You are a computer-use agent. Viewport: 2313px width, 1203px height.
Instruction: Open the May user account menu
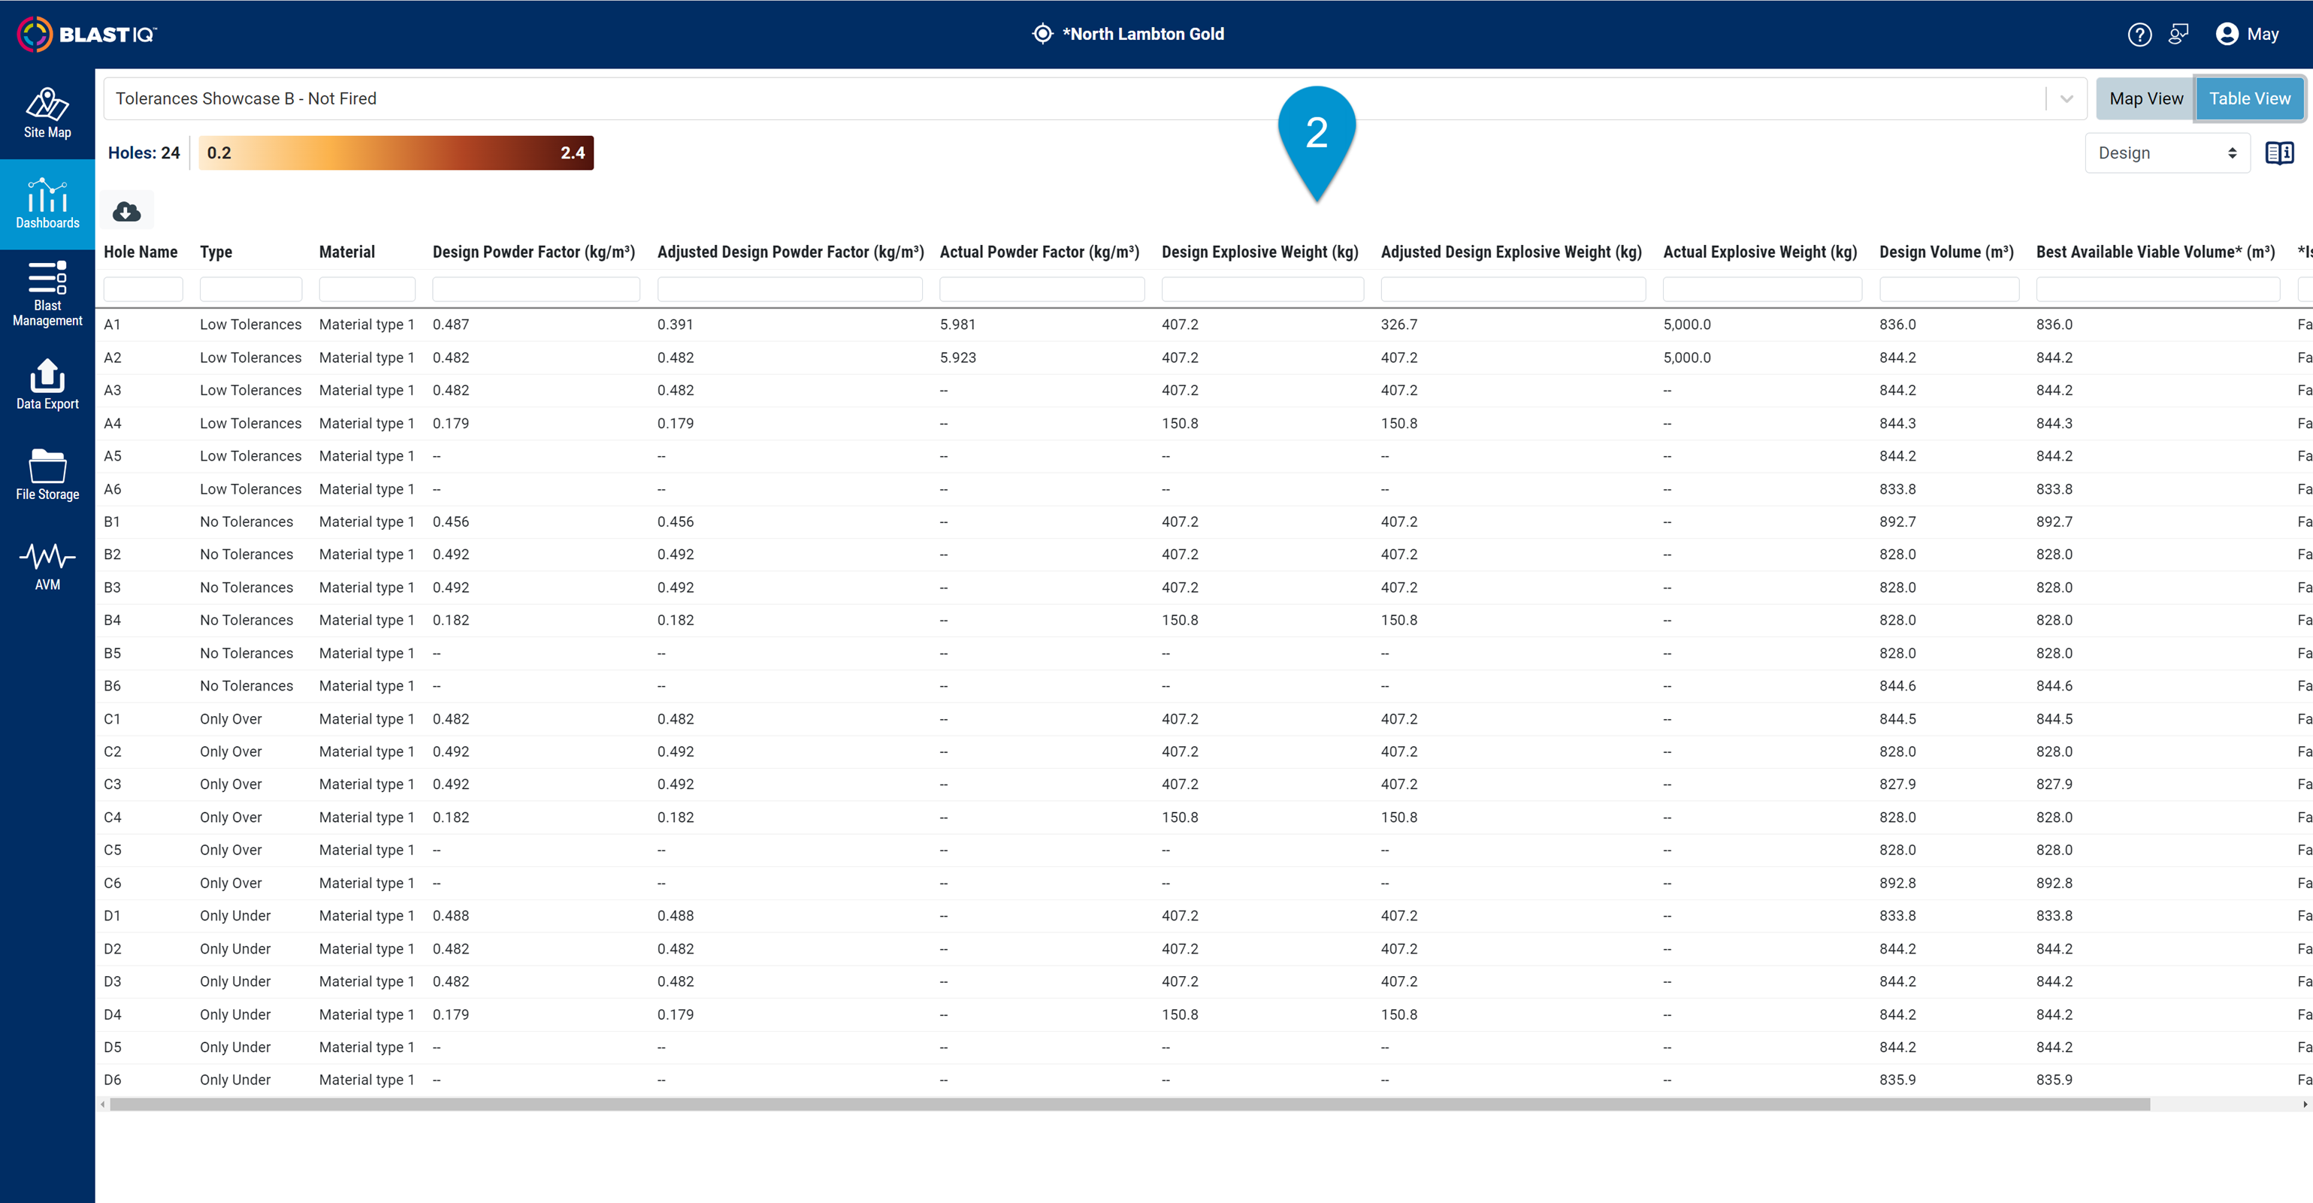(2247, 34)
